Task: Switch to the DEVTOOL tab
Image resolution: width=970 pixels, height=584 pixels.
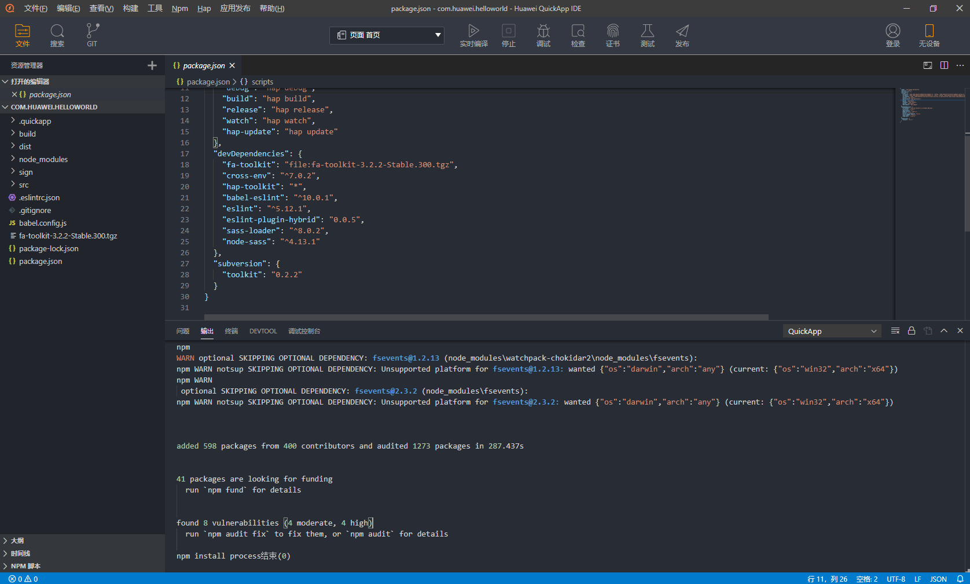Action: (x=263, y=331)
